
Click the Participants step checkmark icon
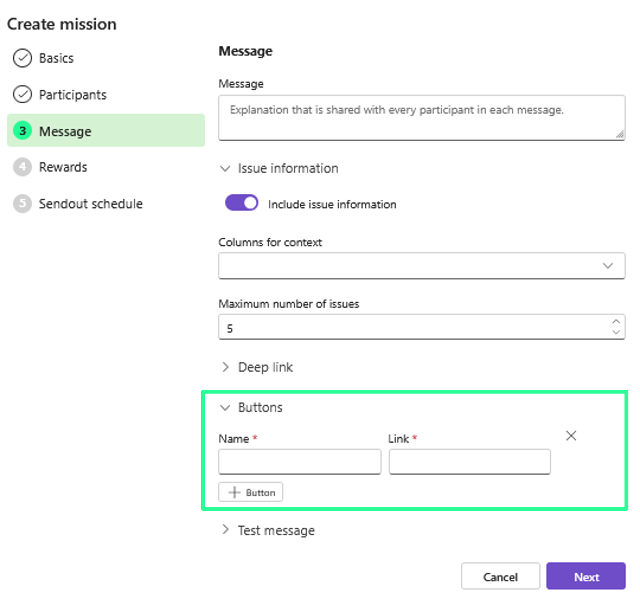[x=22, y=94]
